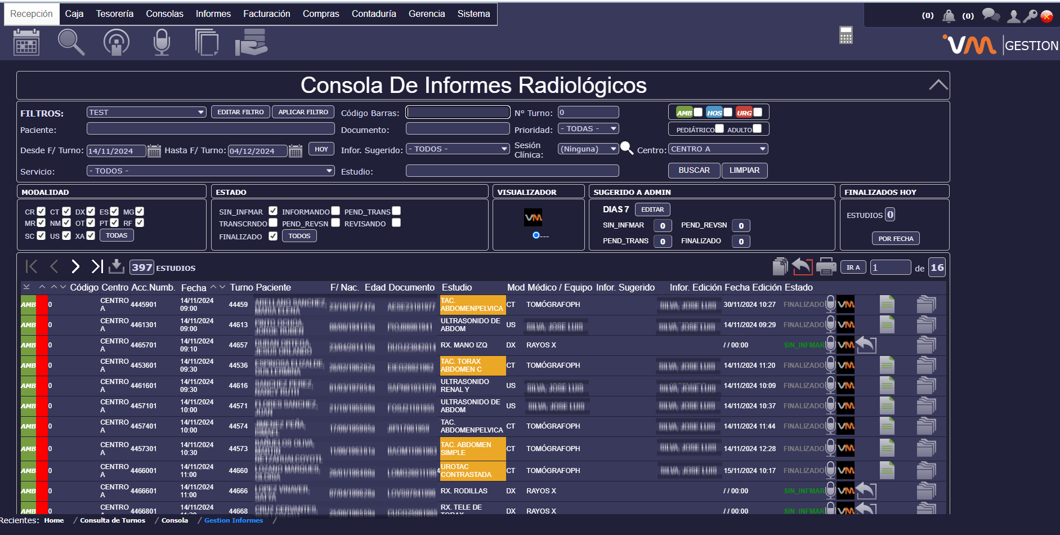
Task: Go to last page of studies
Action: tap(97, 266)
